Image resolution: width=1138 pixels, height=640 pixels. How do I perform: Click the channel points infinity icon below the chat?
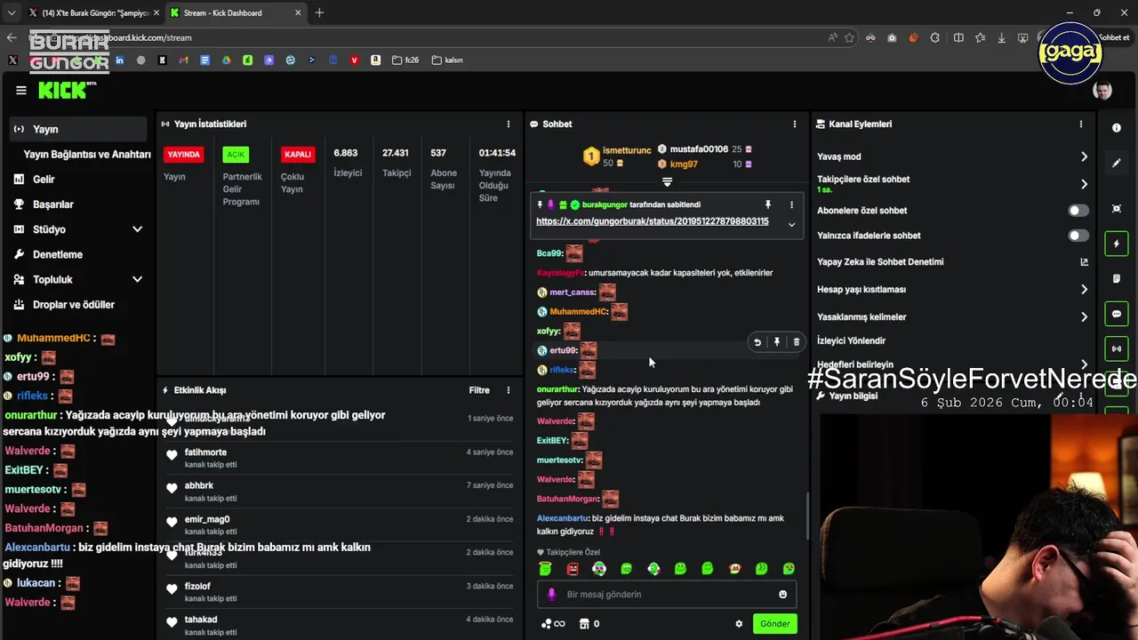pyautogui.click(x=553, y=624)
